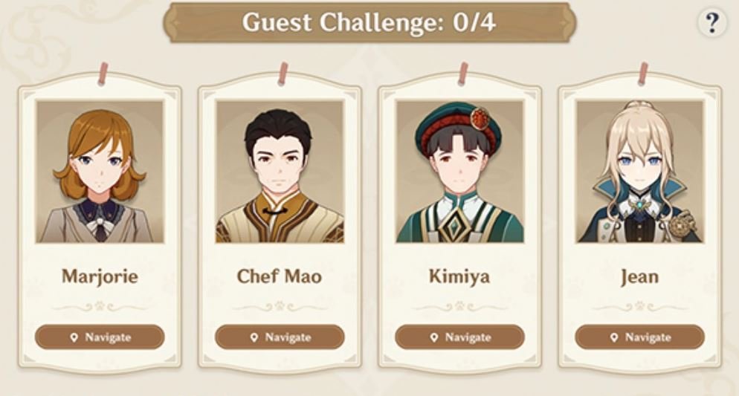Click the paw ornament below Chef Mao's name
Viewport: 739px width, 396px height.
tap(280, 307)
